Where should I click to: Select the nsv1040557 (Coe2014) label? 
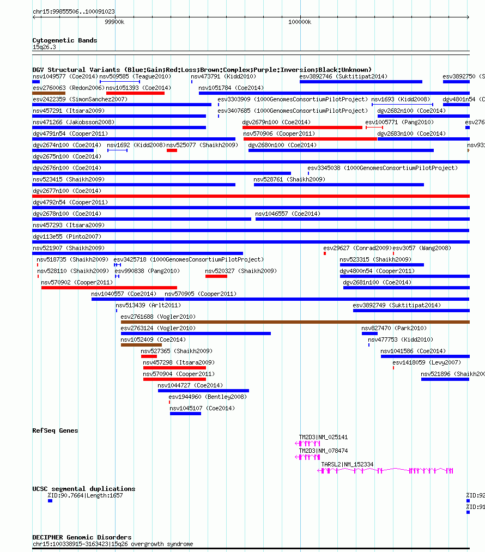[x=124, y=294]
